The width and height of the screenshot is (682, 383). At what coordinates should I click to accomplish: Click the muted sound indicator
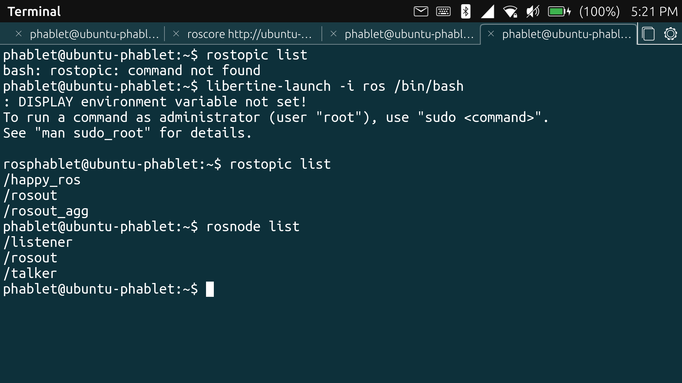[532, 11]
